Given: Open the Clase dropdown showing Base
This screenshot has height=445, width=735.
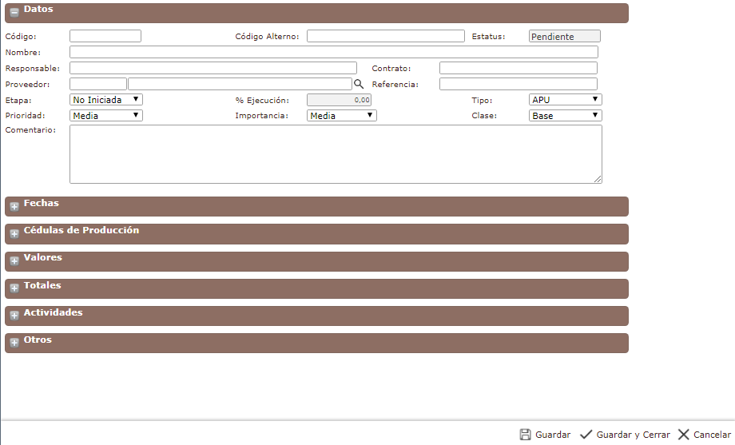Looking at the screenshot, I should [565, 115].
